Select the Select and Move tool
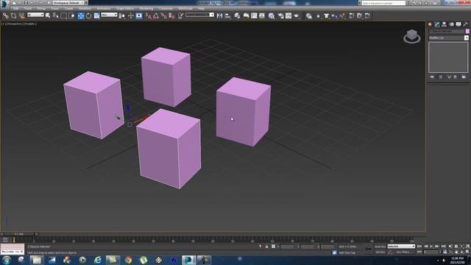 (80, 15)
